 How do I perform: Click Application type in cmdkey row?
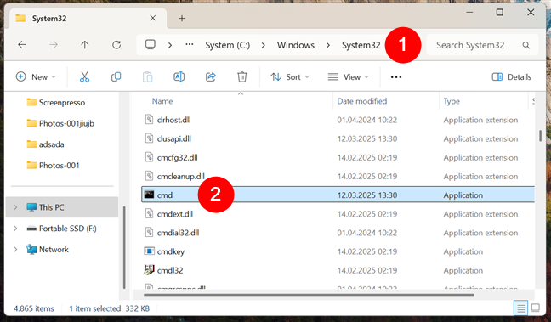pyautogui.click(x=463, y=251)
